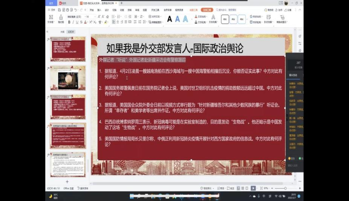Insert a Text Box (文本框)
Screen dimensions: 349x201
51,19
